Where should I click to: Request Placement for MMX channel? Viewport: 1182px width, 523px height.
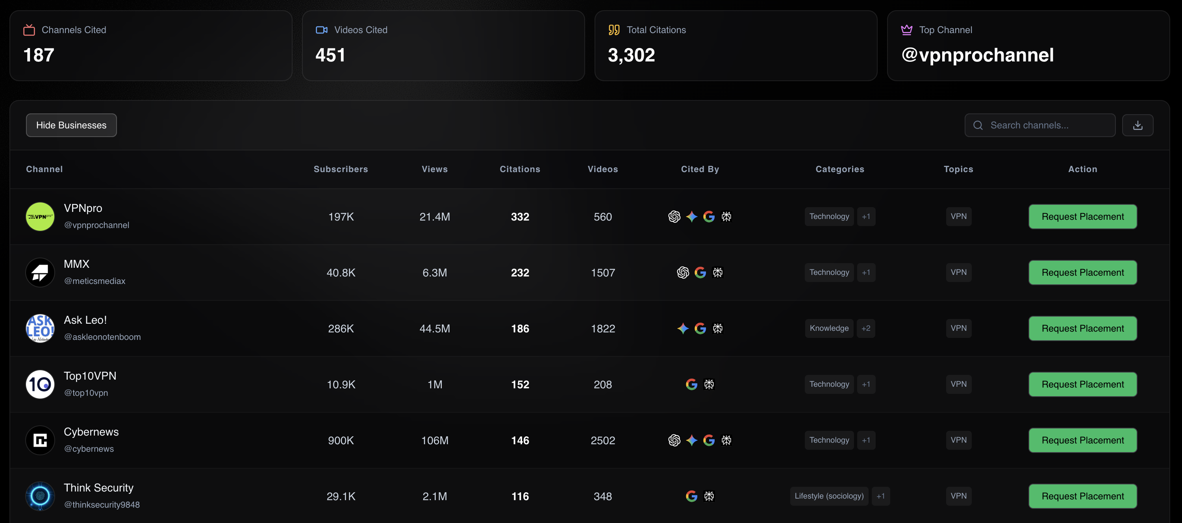(1082, 273)
